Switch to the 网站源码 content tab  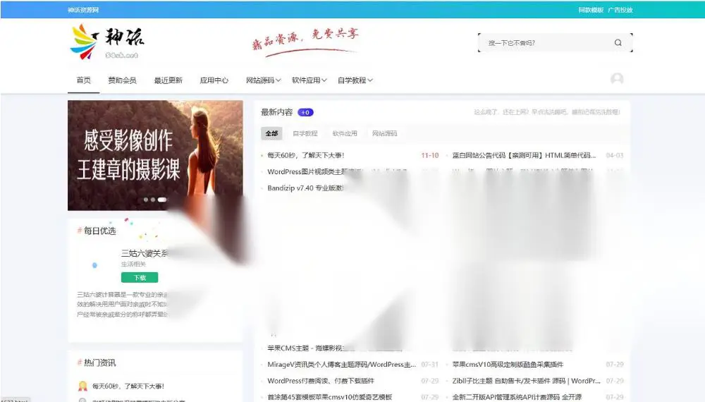(384, 133)
